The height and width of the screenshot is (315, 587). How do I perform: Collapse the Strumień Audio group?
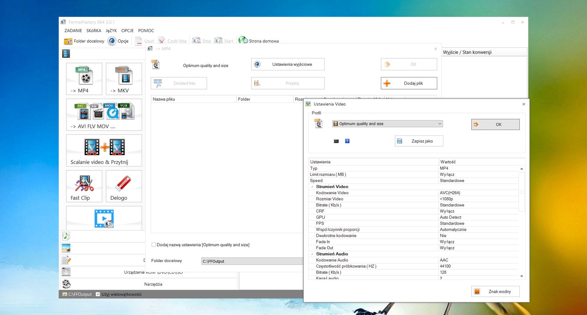[312, 254]
